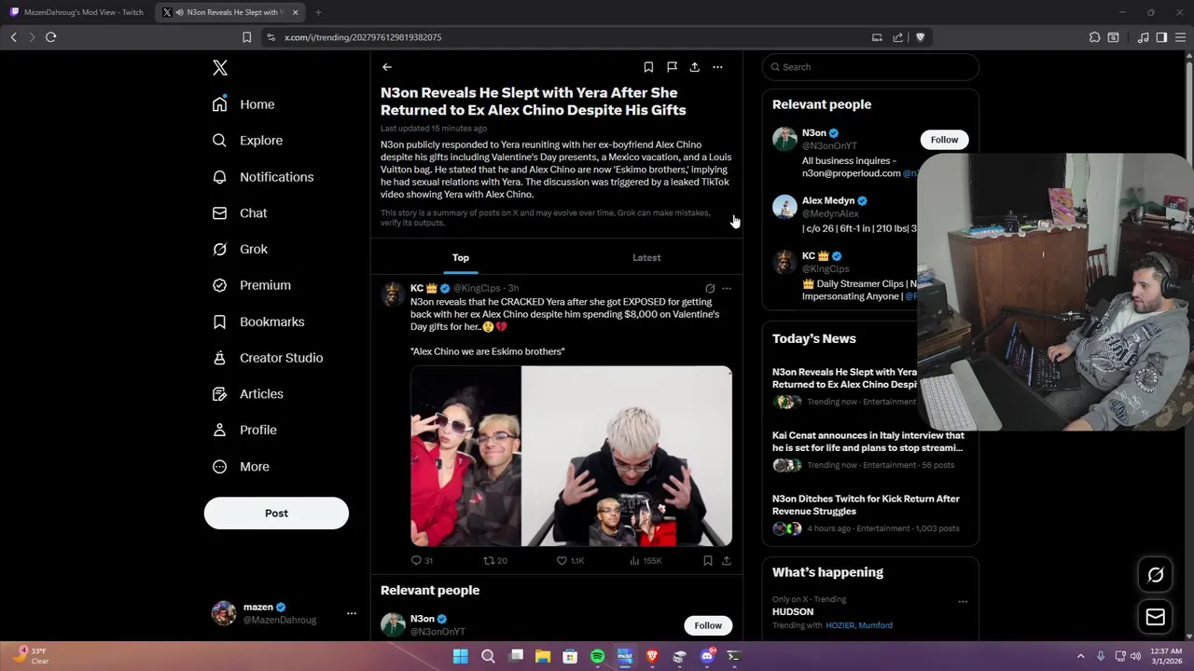The image size is (1194, 671).
Task: Click the browser address bar URL
Action: click(363, 37)
